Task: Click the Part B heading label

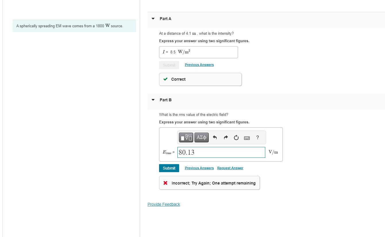Action: tap(166, 100)
